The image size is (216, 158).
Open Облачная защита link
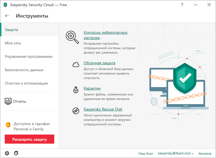tap(99, 63)
